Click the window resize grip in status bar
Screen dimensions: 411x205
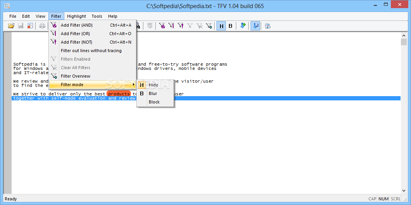pyautogui.click(x=406, y=200)
